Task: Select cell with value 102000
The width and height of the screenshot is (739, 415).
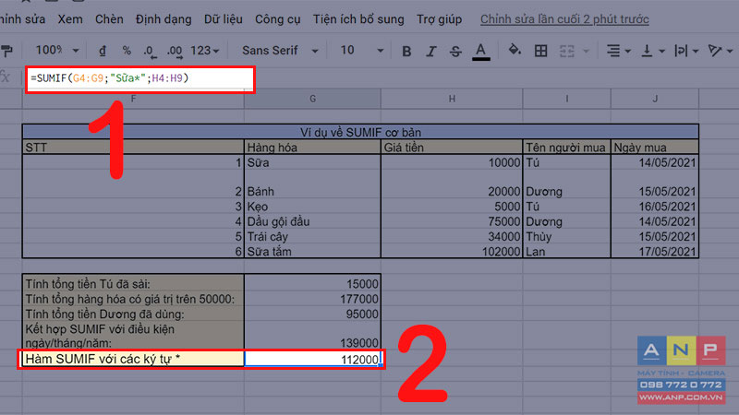Action: tap(452, 251)
